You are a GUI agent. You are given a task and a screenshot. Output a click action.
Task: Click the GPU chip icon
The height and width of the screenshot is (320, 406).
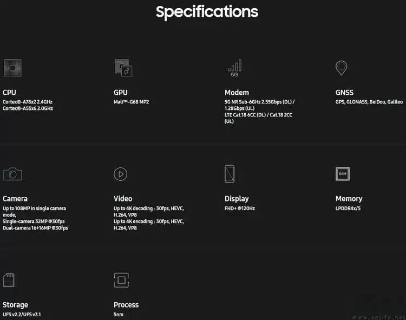[x=123, y=68]
